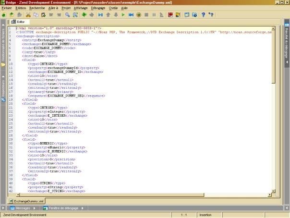Viewport: 290px width, 218px height.
Task: Click the horizontal scrollbar right arrow
Action: [270, 194]
